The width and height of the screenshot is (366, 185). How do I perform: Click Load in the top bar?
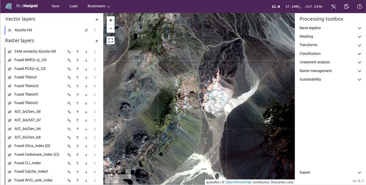tap(73, 6)
